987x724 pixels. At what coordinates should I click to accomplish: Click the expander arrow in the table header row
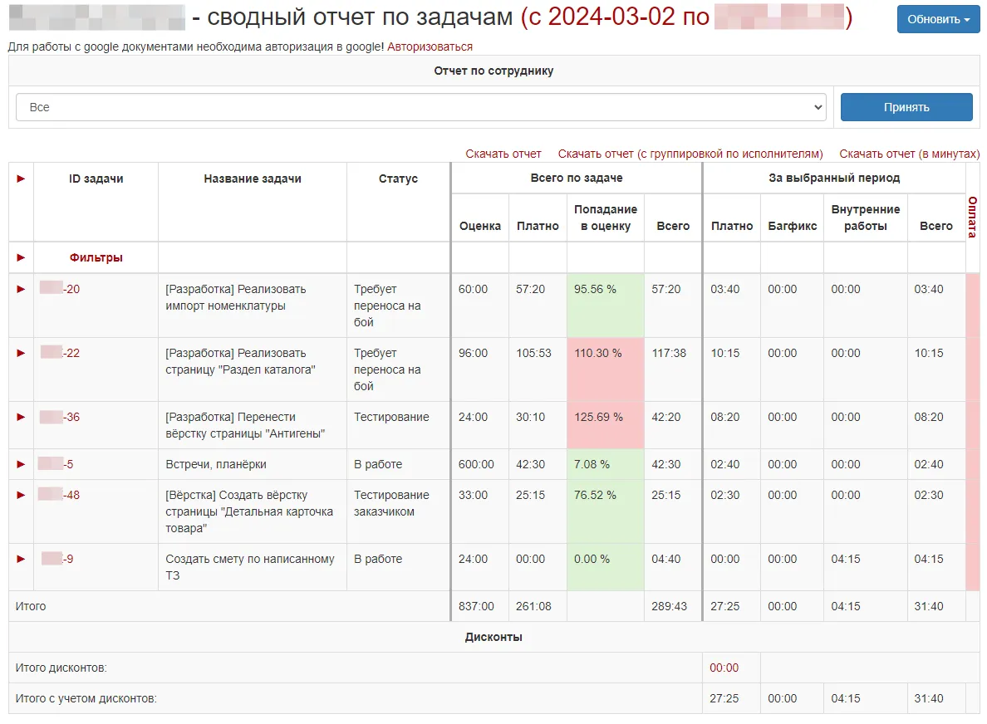tap(20, 179)
